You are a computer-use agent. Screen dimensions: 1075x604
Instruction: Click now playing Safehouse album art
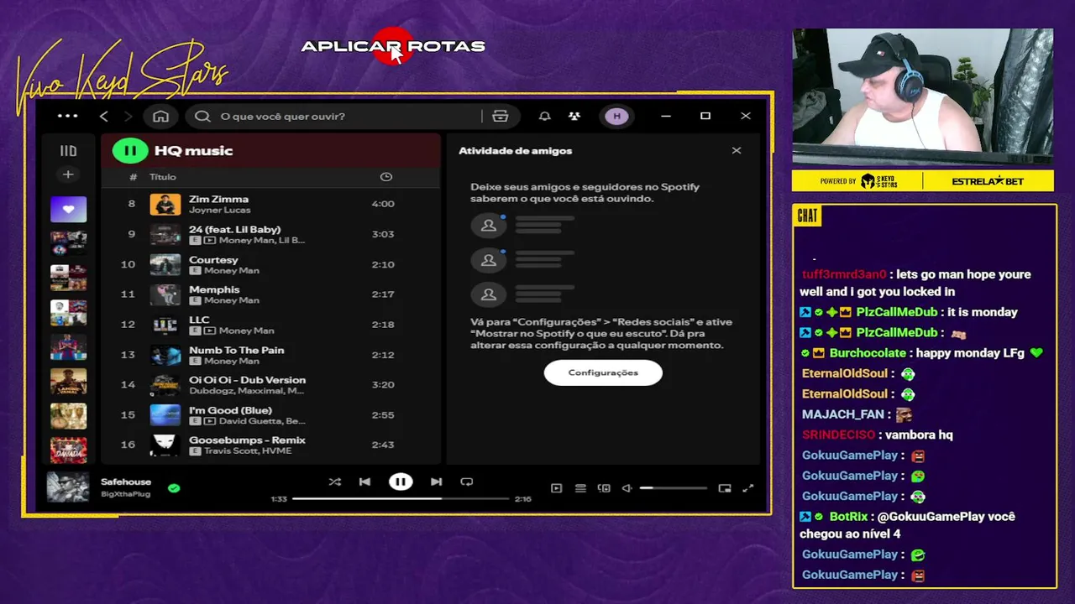coord(68,487)
